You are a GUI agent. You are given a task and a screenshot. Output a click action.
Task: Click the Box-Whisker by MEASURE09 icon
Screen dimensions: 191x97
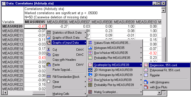(90, 80)
